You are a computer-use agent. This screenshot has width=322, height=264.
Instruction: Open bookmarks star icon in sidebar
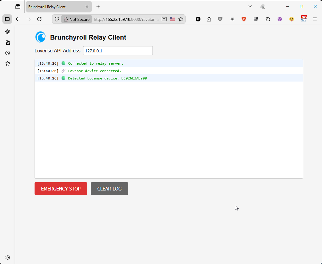click(8, 63)
